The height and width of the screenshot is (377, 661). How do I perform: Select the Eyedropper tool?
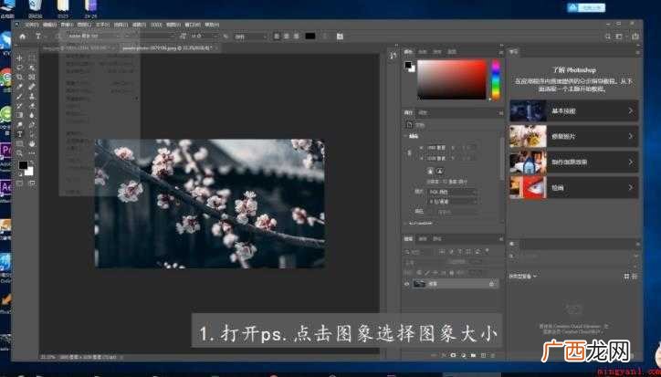(x=19, y=87)
